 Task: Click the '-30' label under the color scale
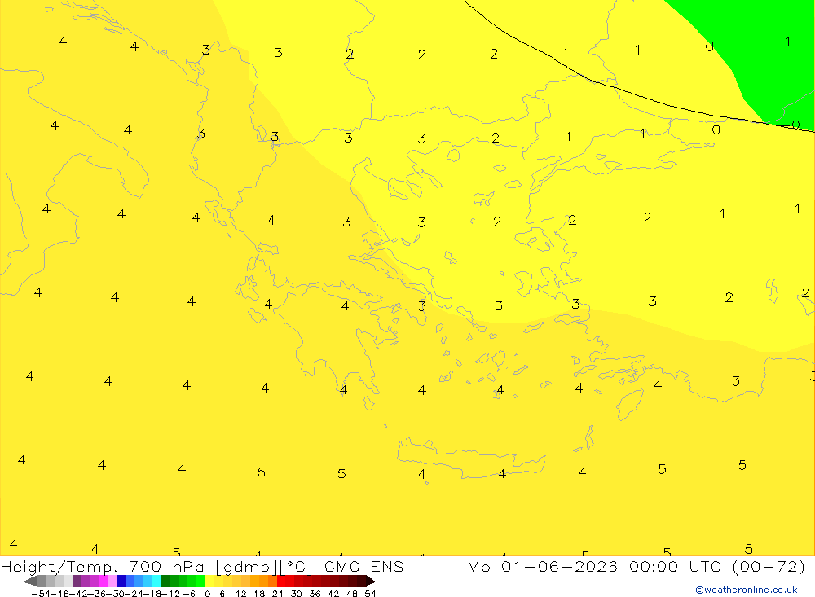tap(116, 594)
